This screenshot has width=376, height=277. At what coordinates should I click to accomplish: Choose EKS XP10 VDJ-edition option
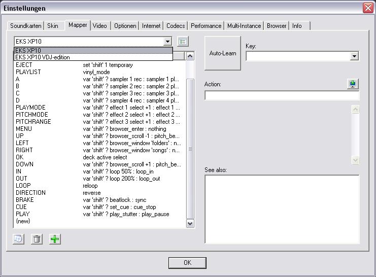[x=93, y=57]
